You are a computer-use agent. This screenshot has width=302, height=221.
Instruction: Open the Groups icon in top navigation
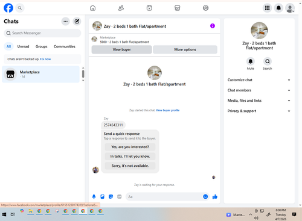click(x=205, y=8)
